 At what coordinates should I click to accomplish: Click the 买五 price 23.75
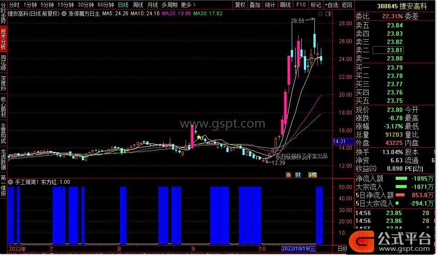click(x=395, y=101)
